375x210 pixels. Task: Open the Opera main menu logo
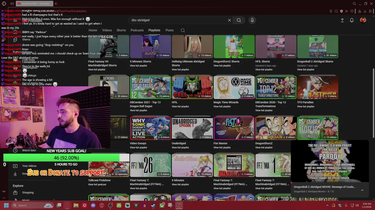tap(4, 3)
